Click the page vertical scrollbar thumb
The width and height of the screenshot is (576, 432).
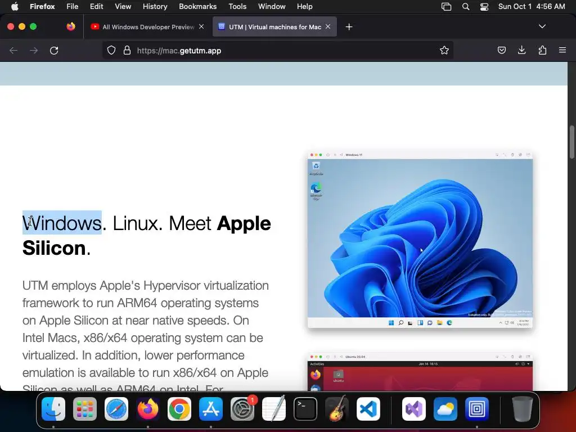(572, 142)
